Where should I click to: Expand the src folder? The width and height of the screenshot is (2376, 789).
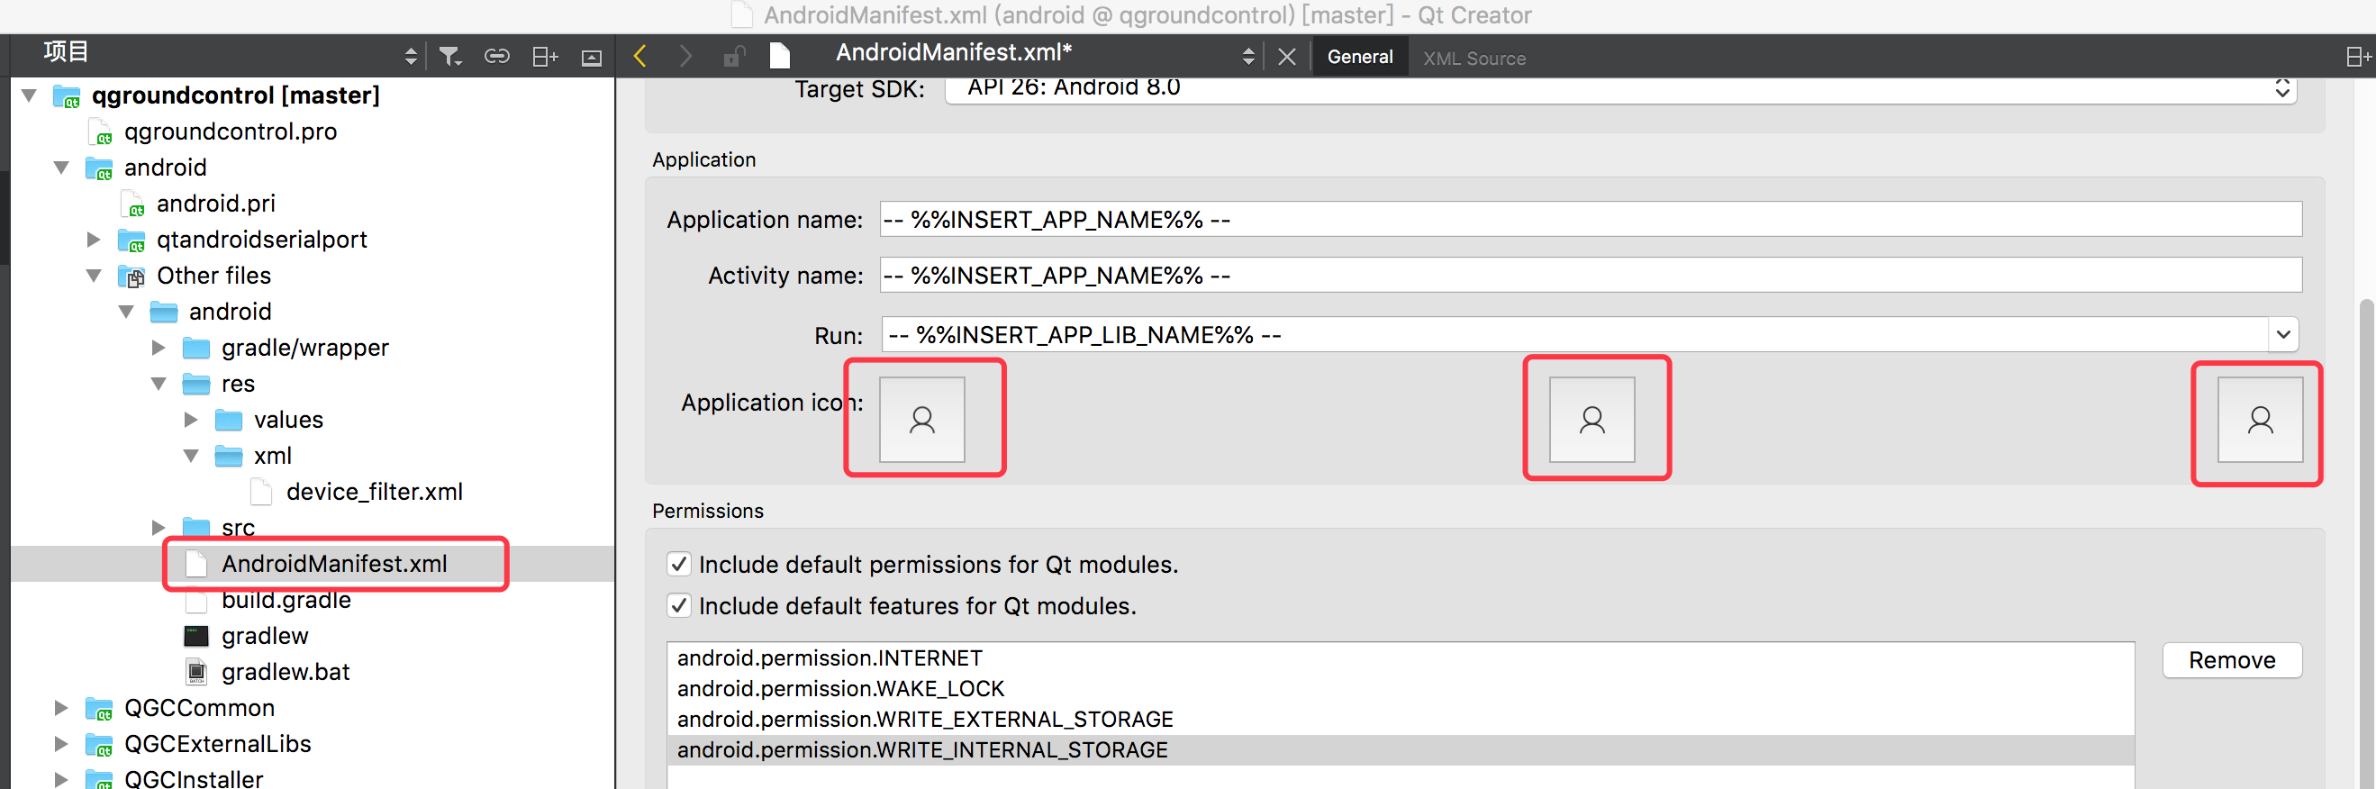click(x=159, y=527)
